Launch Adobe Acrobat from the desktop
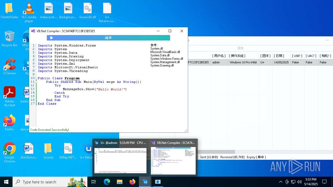 click(9, 97)
